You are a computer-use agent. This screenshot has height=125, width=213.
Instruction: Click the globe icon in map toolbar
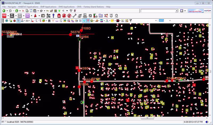(x=7, y=21)
